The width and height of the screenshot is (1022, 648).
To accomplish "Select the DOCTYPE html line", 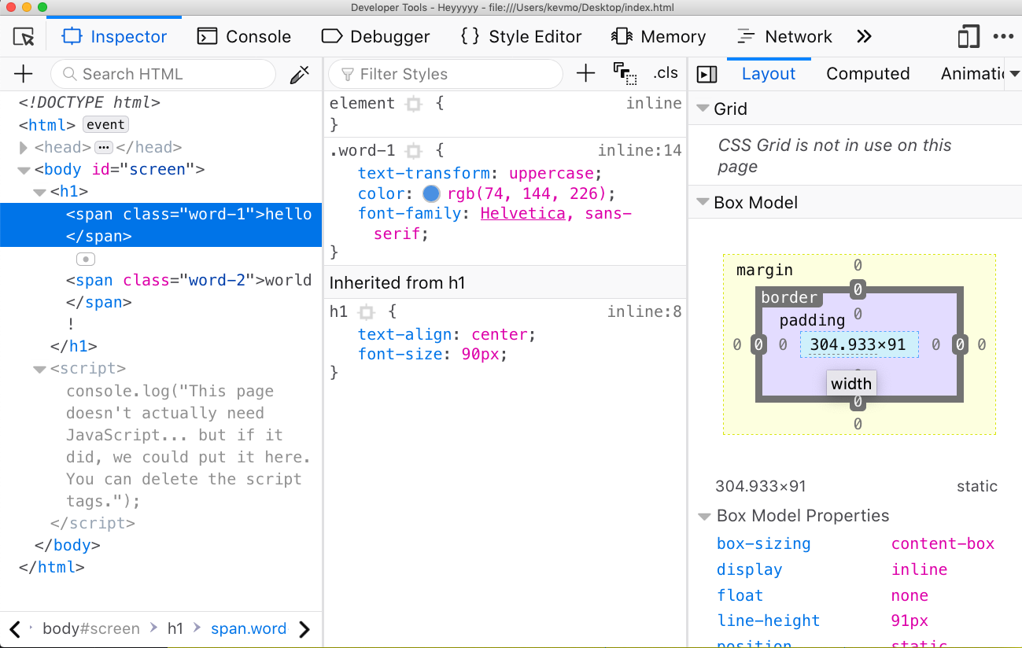I will [x=90, y=102].
